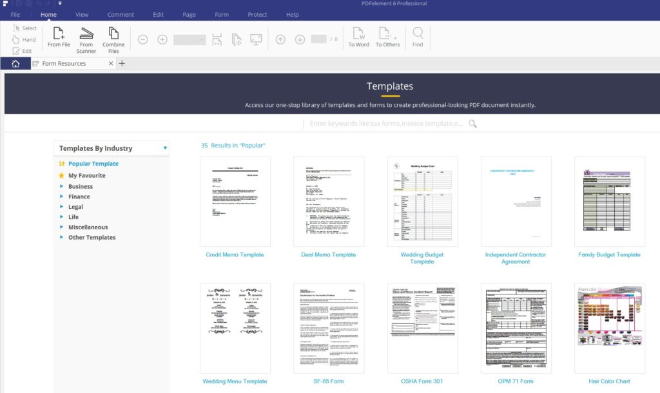Open My Favourite category
This screenshot has width=660, height=393.
(87, 175)
